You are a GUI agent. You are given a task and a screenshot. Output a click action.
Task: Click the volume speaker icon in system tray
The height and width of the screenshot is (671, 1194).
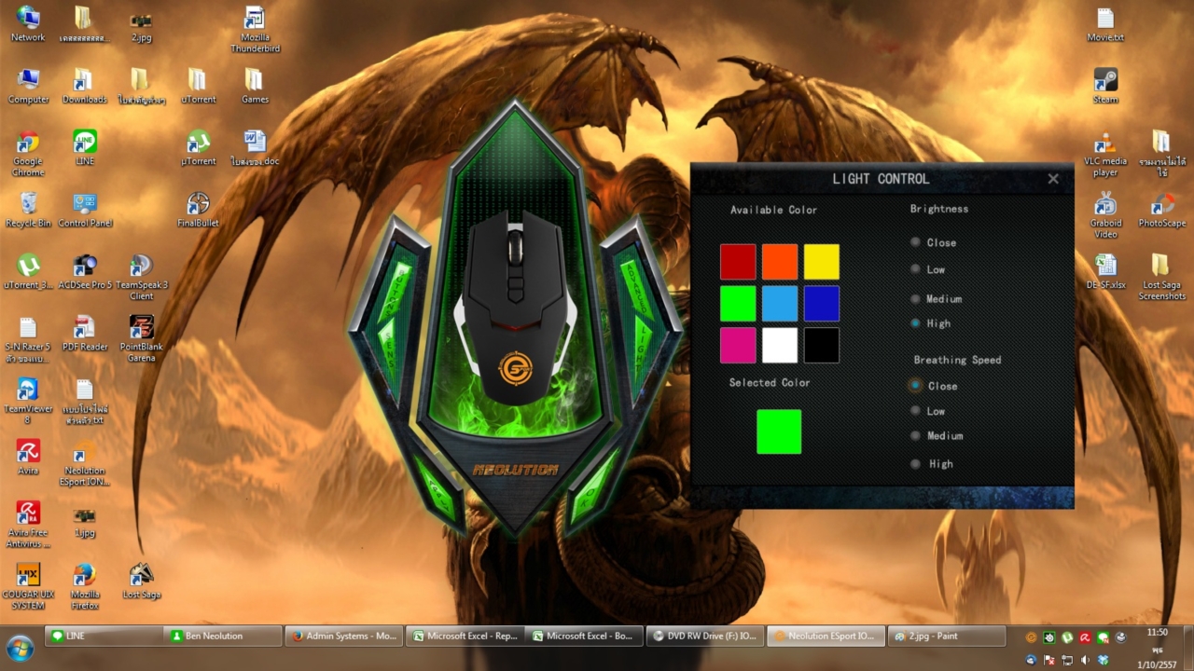[1084, 660]
